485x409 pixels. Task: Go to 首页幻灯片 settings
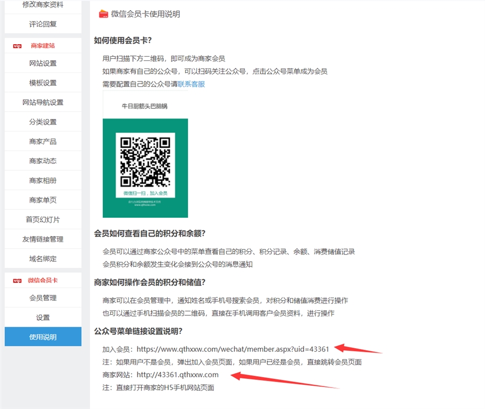tap(43, 219)
